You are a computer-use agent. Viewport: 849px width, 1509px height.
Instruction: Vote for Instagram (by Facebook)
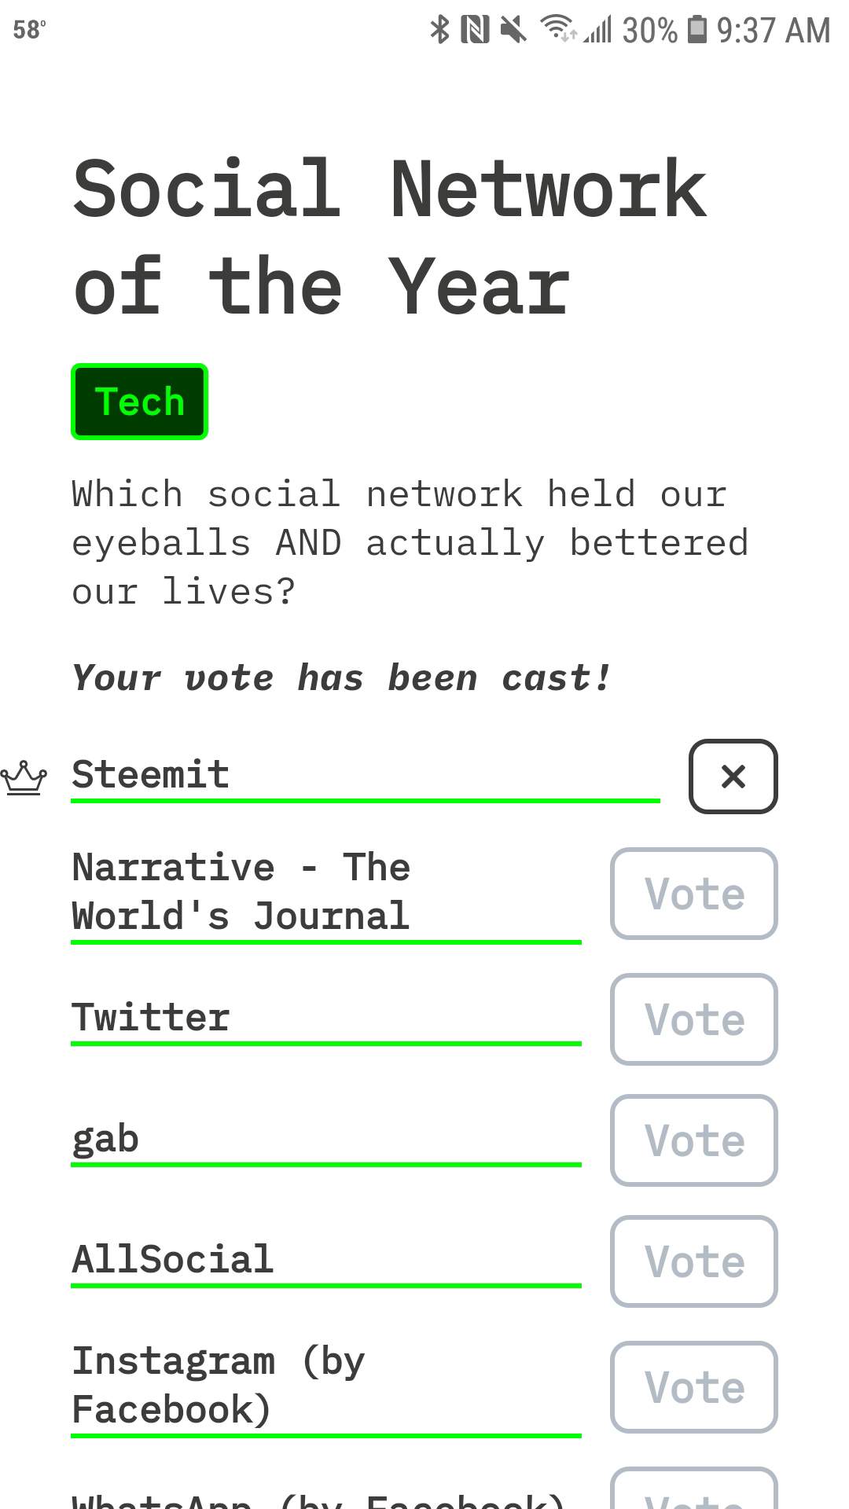pos(693,1387)
